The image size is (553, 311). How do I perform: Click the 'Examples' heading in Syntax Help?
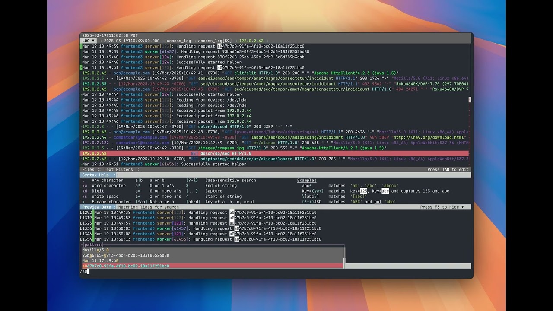click(x=306, y=181)
